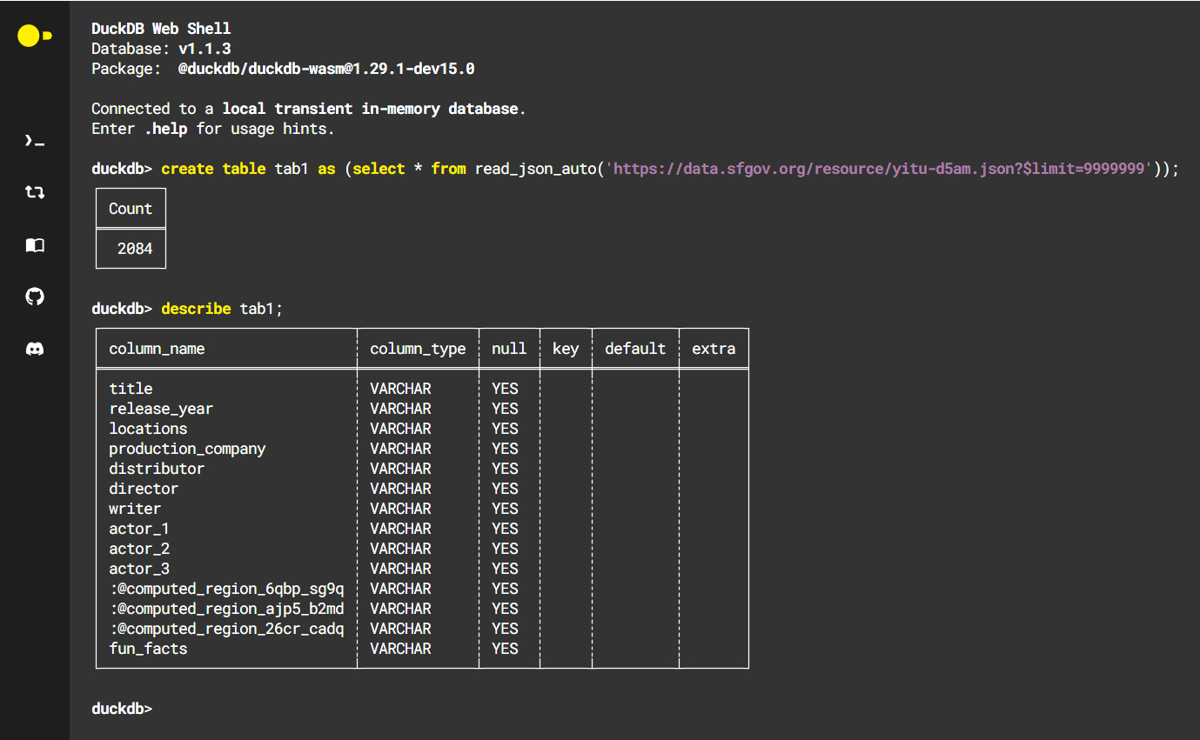Open the documentation book icon
The width and height of the screenshot is (1200, 740).
coord(35,245)
